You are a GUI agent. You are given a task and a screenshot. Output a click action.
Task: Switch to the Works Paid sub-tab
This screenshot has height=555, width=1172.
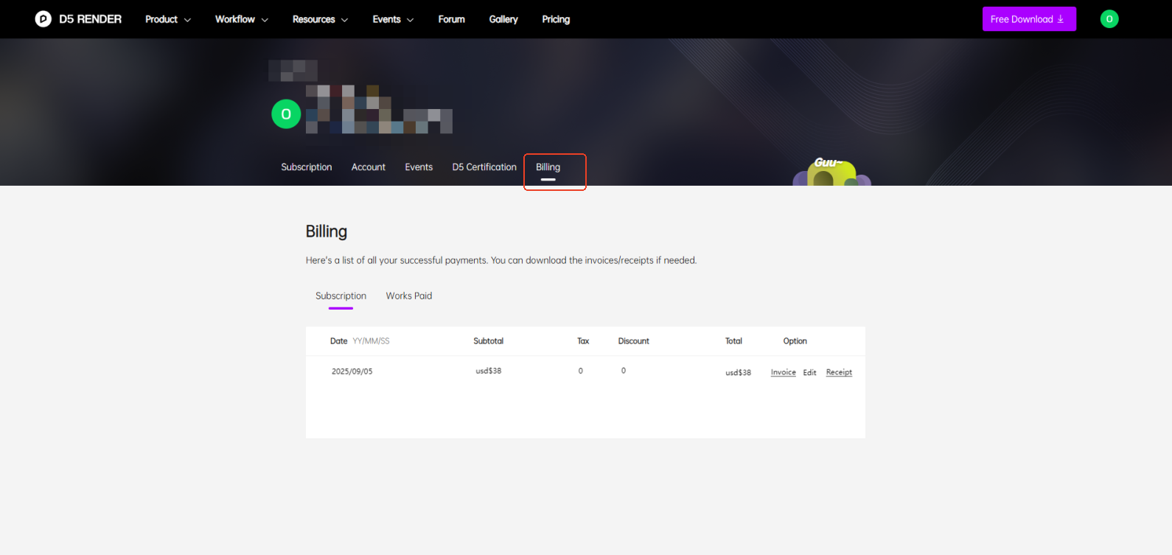click(x=409, y=296)
